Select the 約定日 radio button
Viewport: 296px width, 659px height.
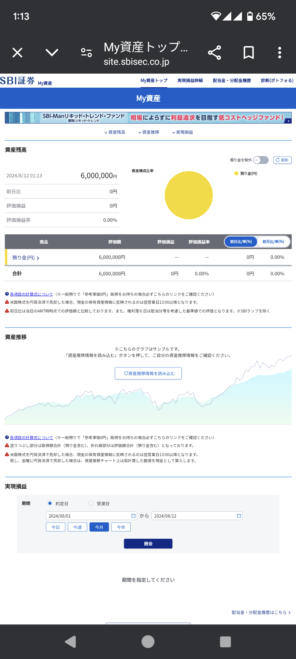point(50,503)
